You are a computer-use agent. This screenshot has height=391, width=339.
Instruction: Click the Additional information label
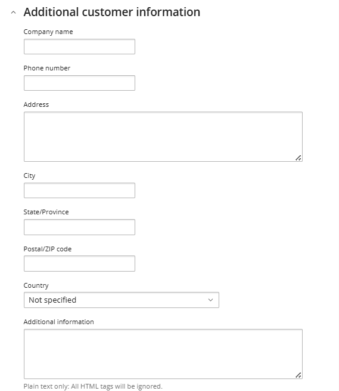(x=59, y=322)
